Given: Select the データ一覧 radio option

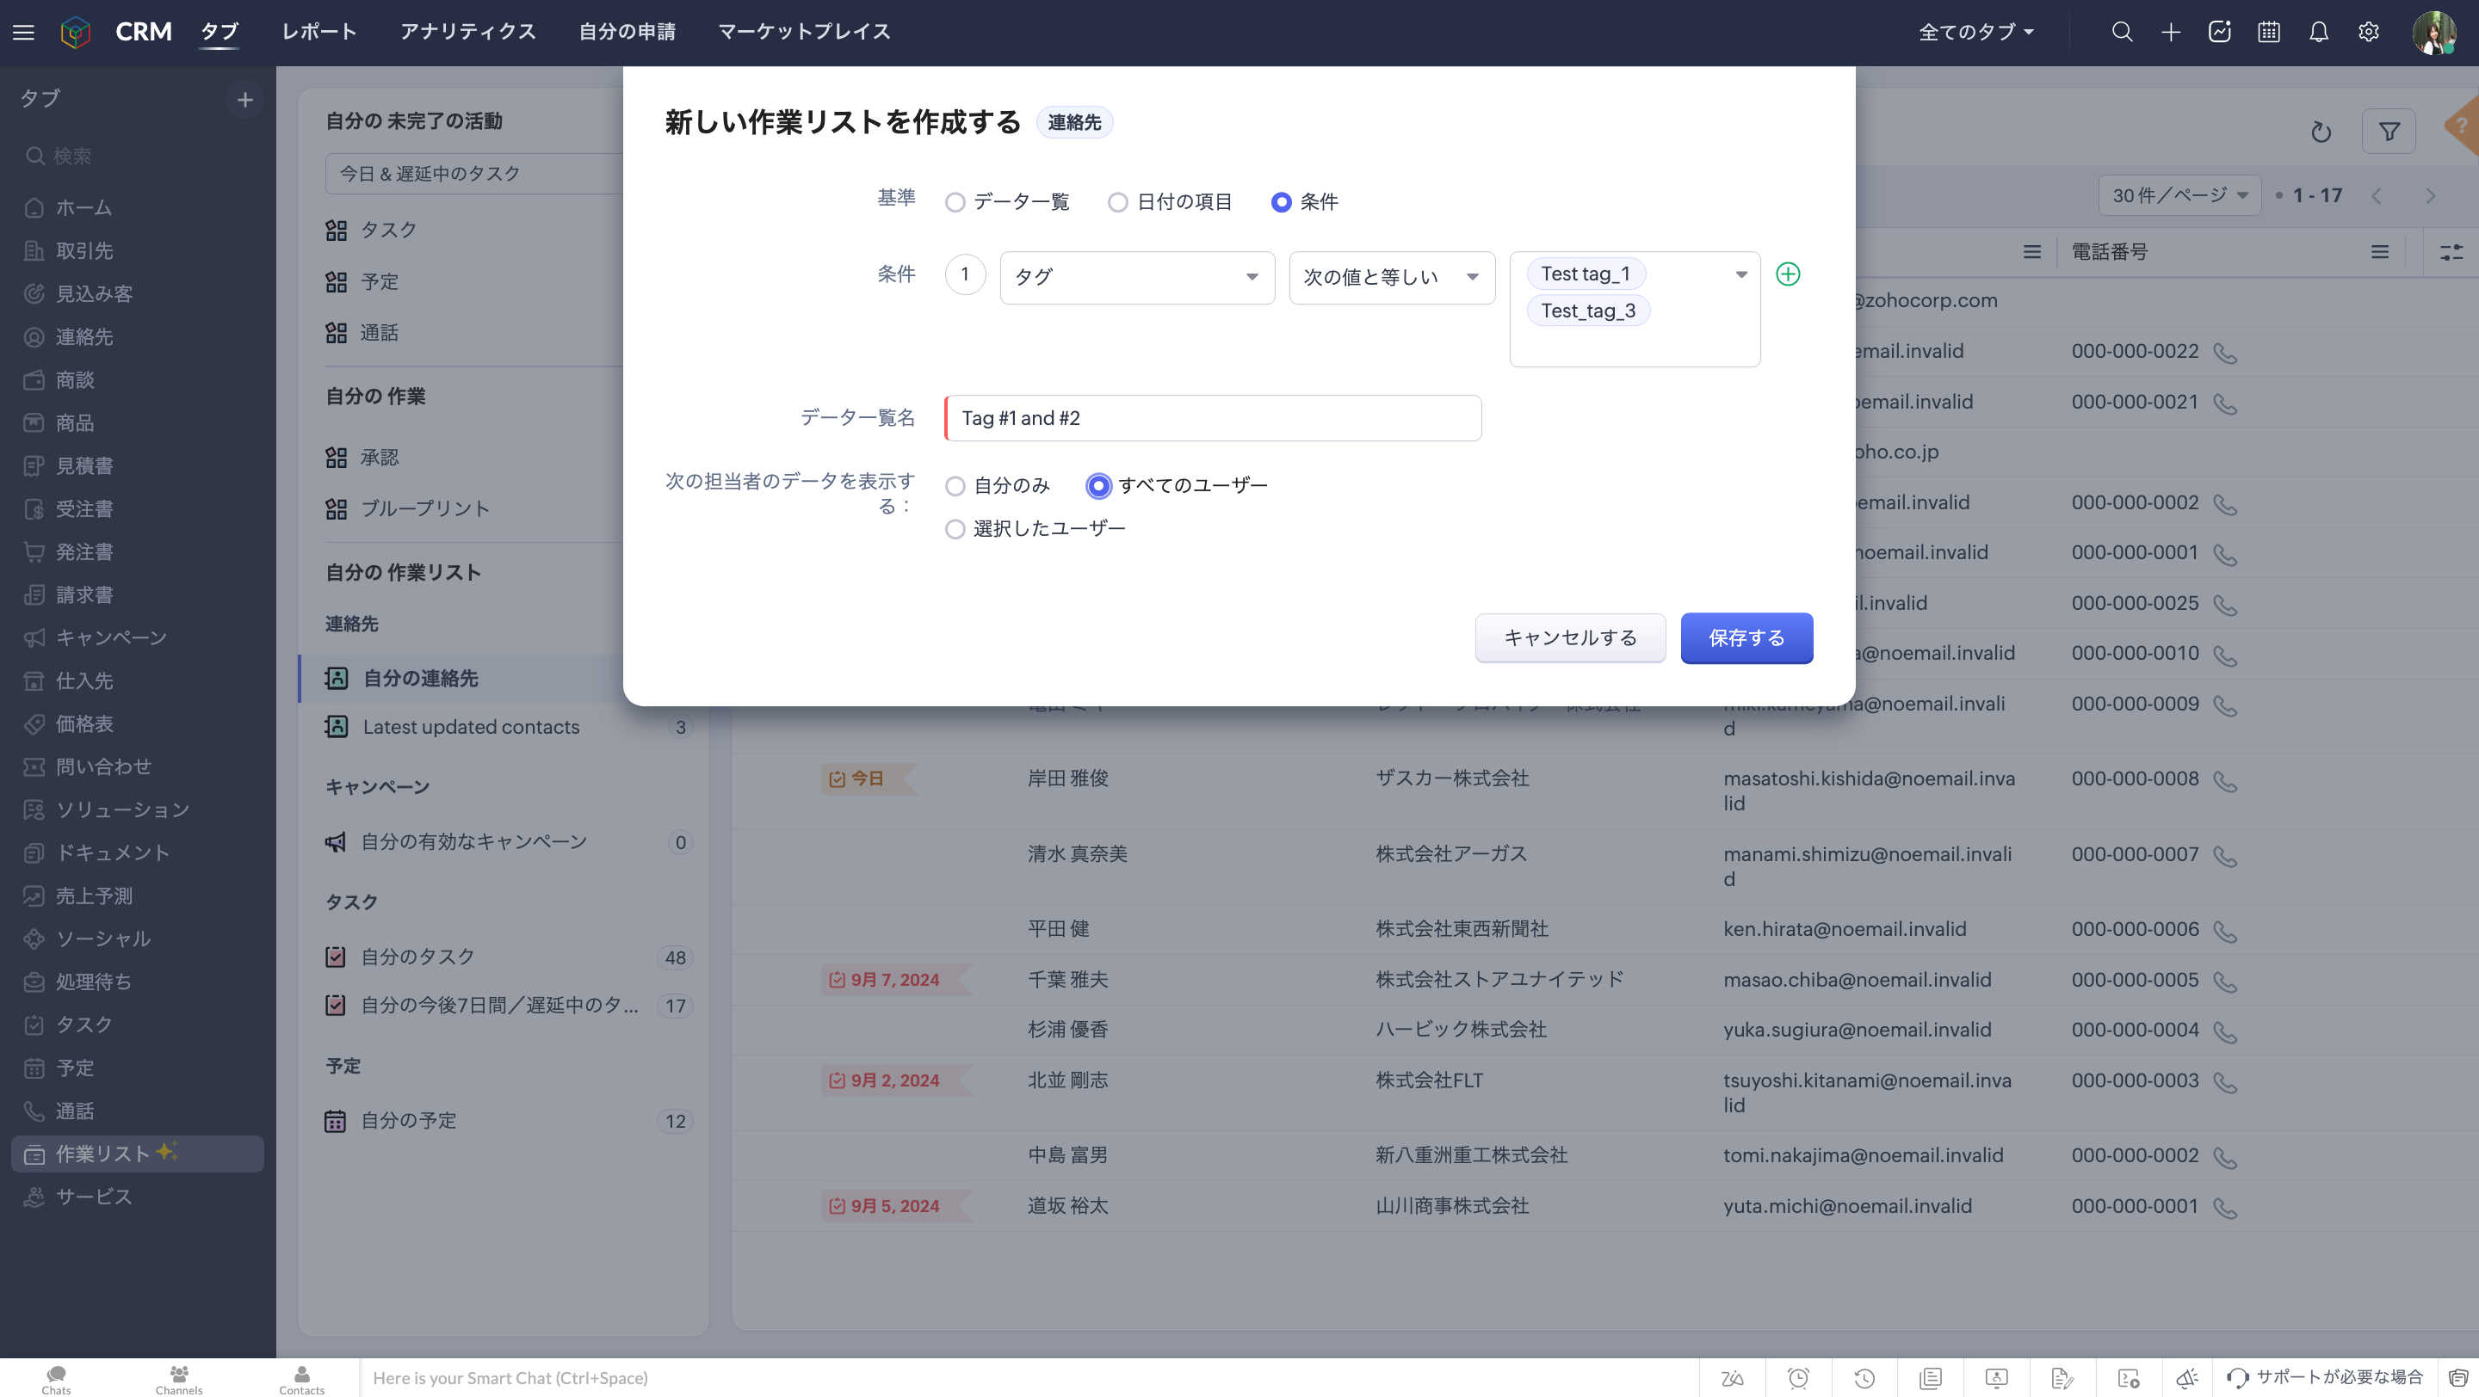Looking at the screenshot, I should click(x=955, y=203).
